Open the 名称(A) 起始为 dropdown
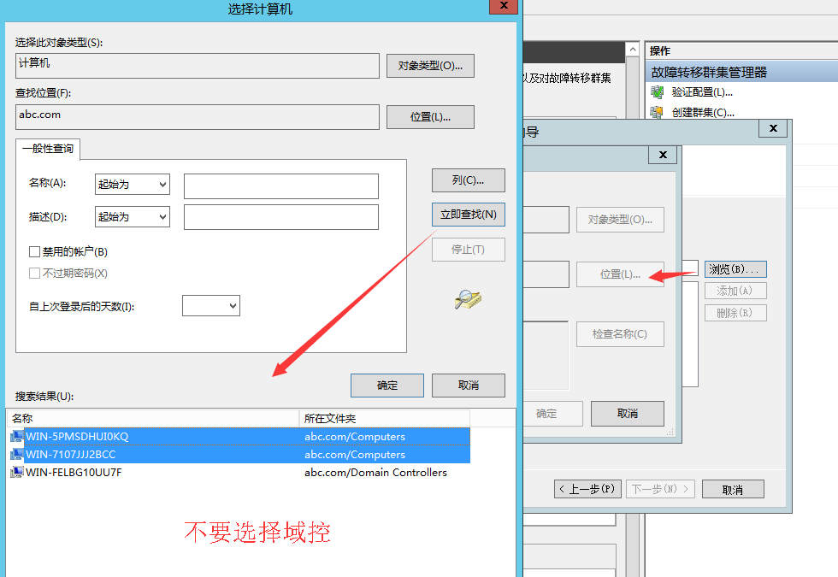Viewport: 838px width, 577px height. click(133, 185)
